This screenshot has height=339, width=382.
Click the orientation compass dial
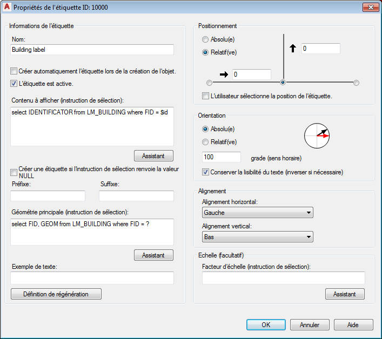point(317,136)
